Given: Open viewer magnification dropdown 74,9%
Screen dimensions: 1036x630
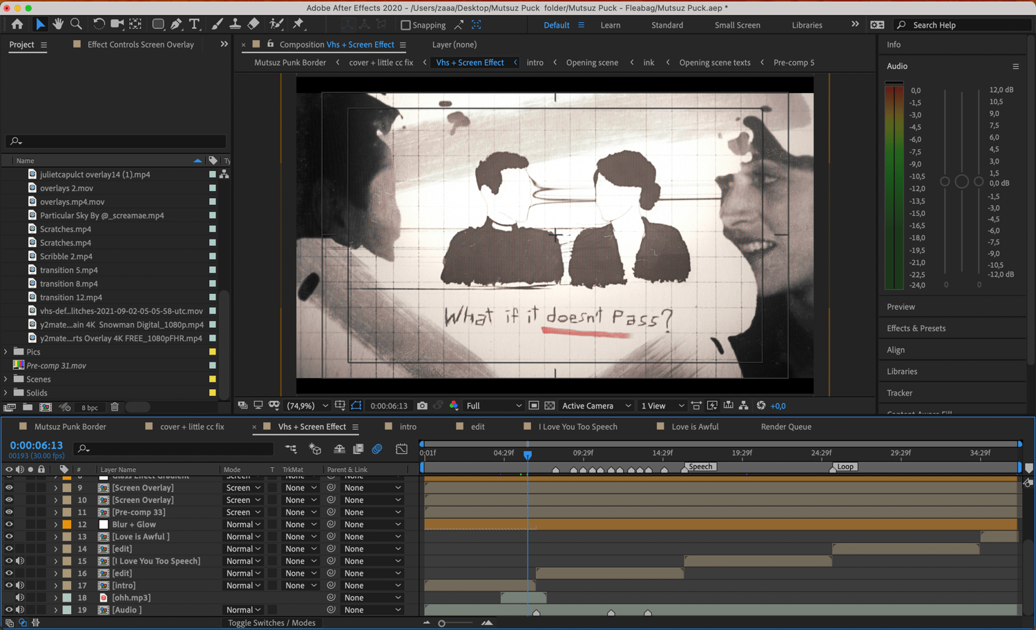Looking at the screenshot, I should point(307,406).
